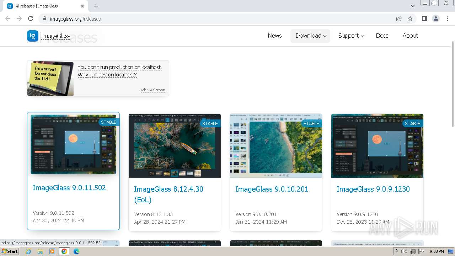Launch Internet Explorer from taskbar
The height and width of the screenshot is (256, 455).
click(28, 251)
